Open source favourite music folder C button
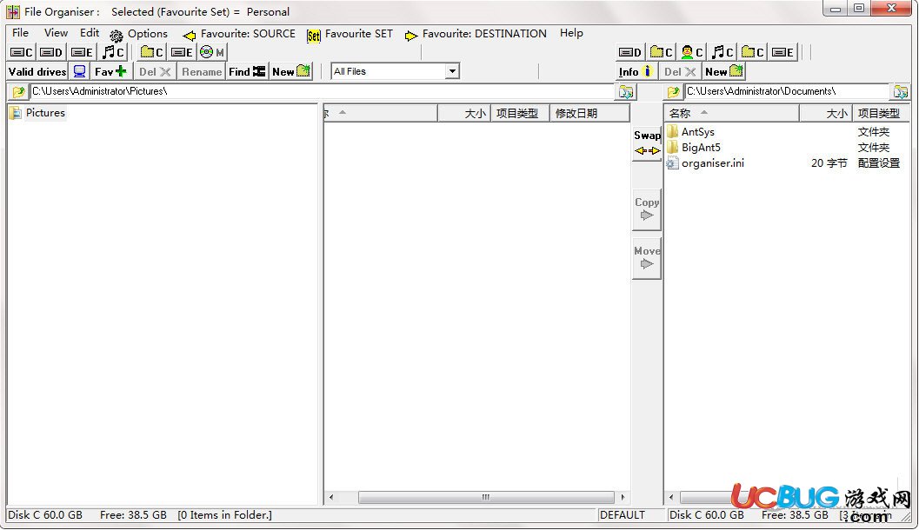The height and width of the screenshot is (530, 919). 112,52
